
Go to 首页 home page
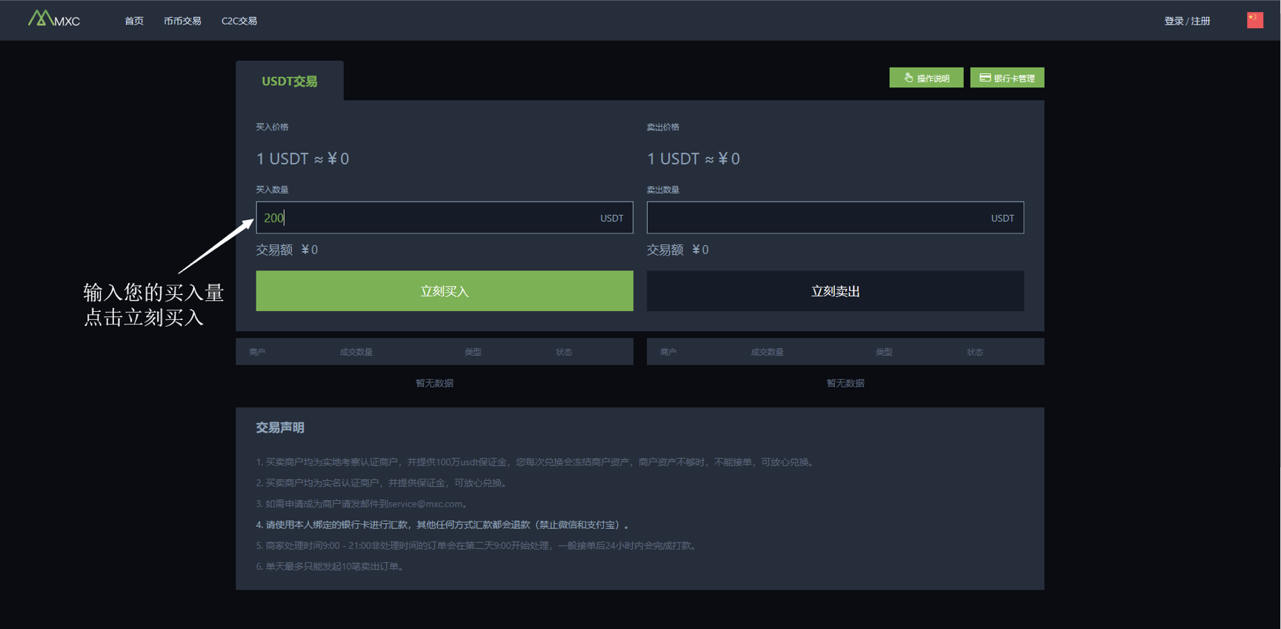click(134, 21)
